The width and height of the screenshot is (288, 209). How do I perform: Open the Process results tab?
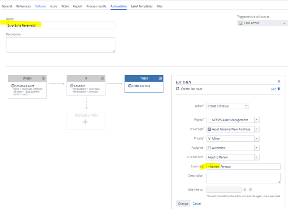pyautogui.click(x=97, y=6)
